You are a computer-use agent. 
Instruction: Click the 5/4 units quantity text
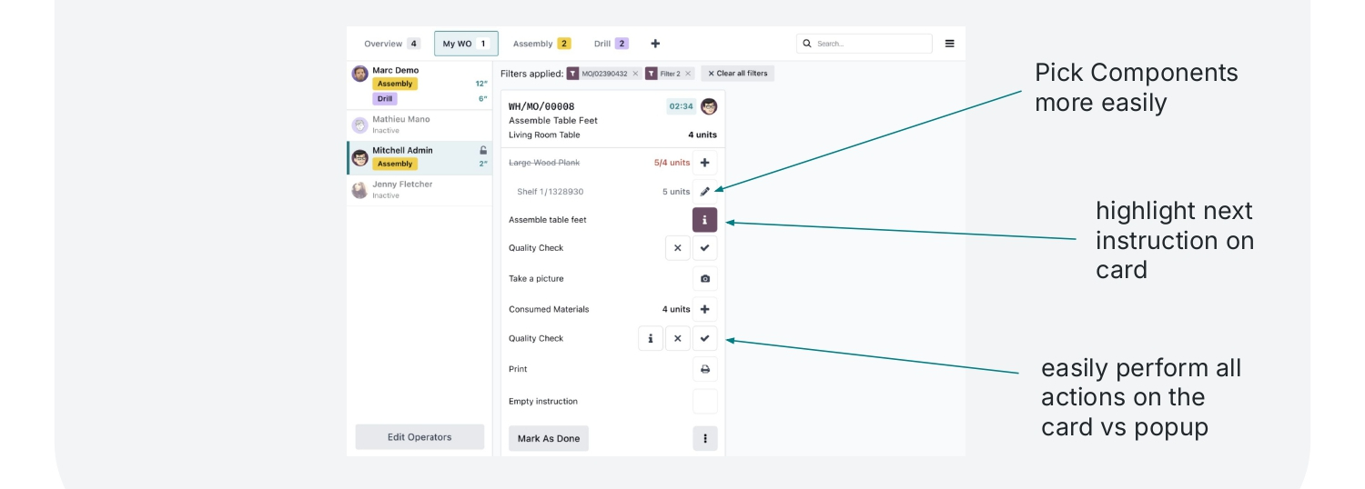pos(672,163)
